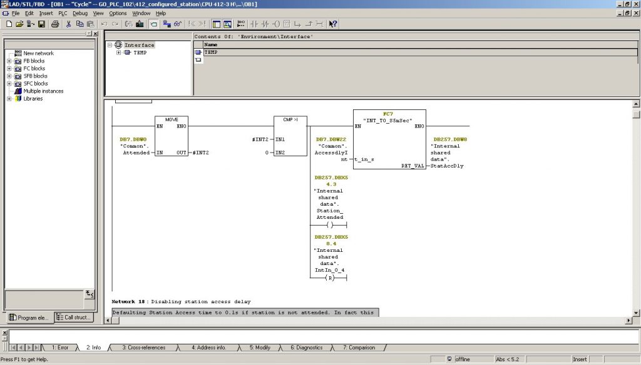This screenshot has height=365, width=641.
Task: Save the current block
Action: 40,24
